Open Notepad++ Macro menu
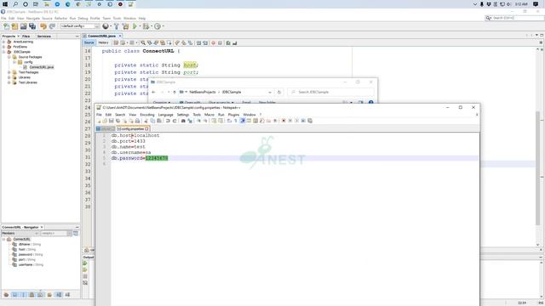 coord(209,115)
